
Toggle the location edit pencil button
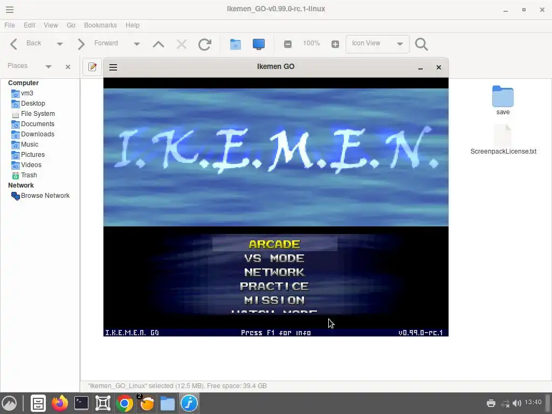[92, 67]
